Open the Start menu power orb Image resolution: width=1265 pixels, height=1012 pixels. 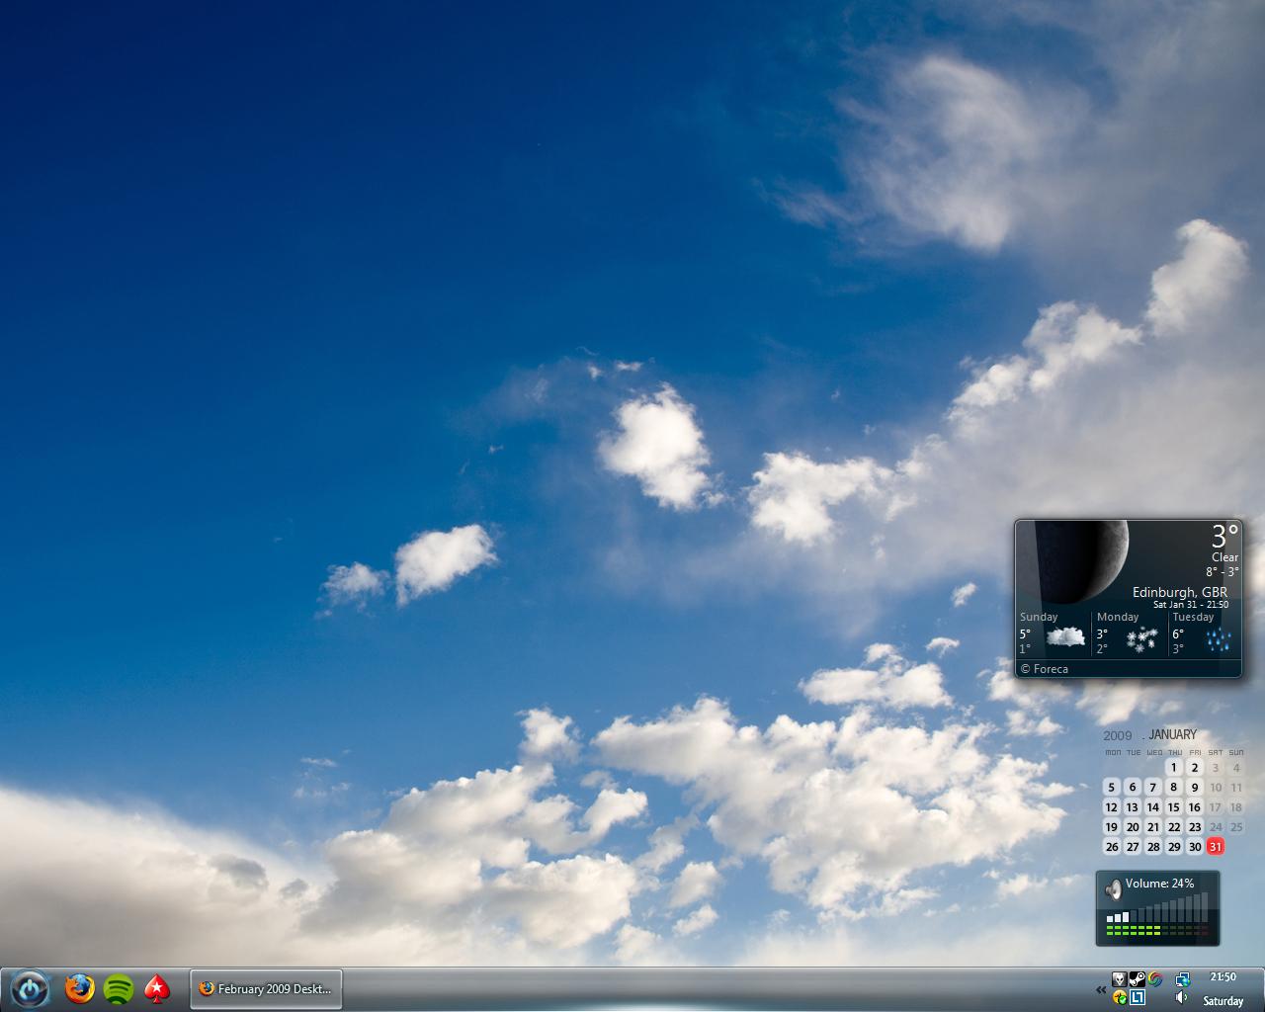(x=30, y=988)
